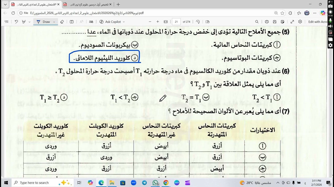Open the page view options
The height and width of the screenshot is (187, 334).
click(x=207, y=22)
